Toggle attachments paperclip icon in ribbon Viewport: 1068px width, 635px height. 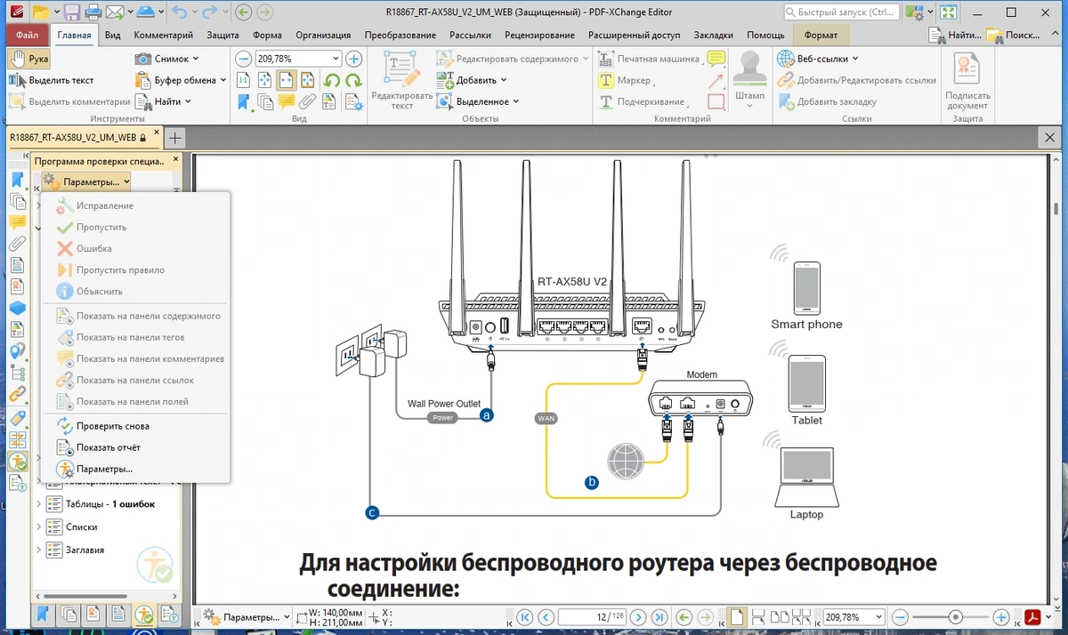pos(308,101)
